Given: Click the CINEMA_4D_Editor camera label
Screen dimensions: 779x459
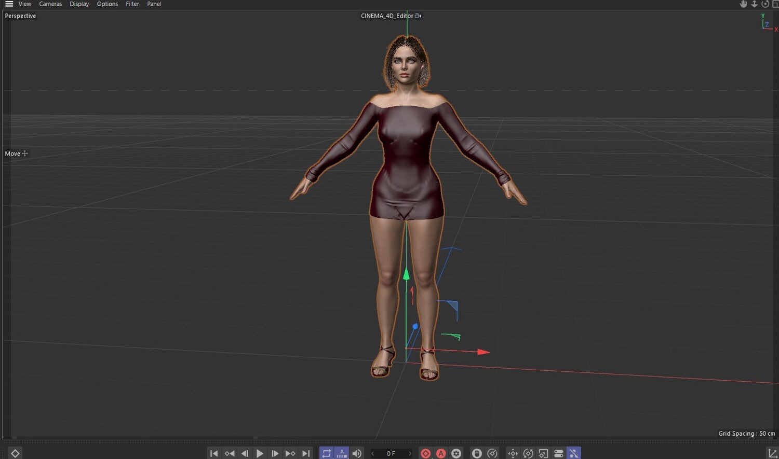Looking at the screenshot, I should (387, 16).
